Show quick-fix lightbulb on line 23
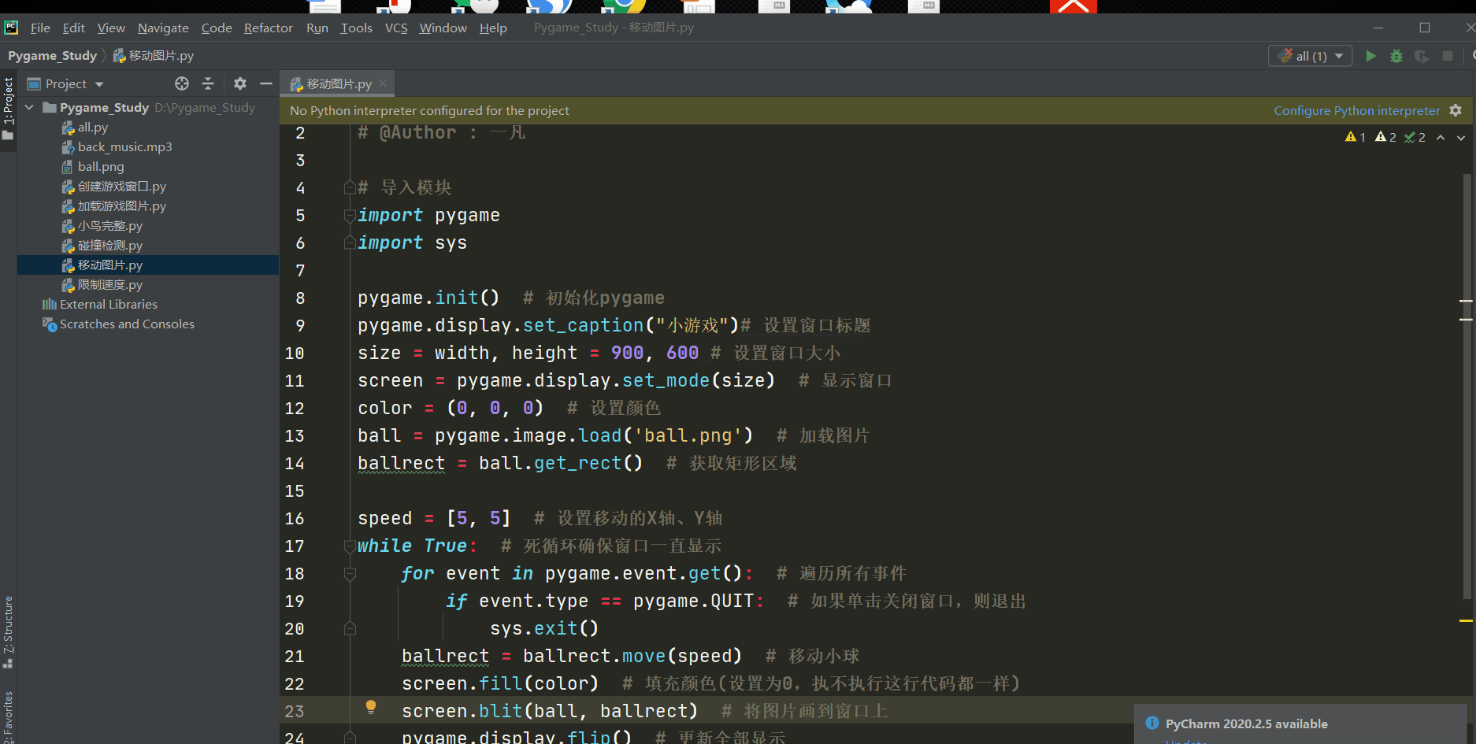The image size is (1476, 744). [371, 707]
